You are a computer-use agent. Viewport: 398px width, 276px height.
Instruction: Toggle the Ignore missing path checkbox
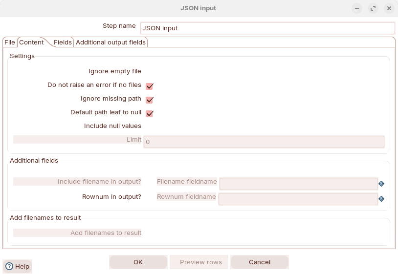tap(150, 100)
